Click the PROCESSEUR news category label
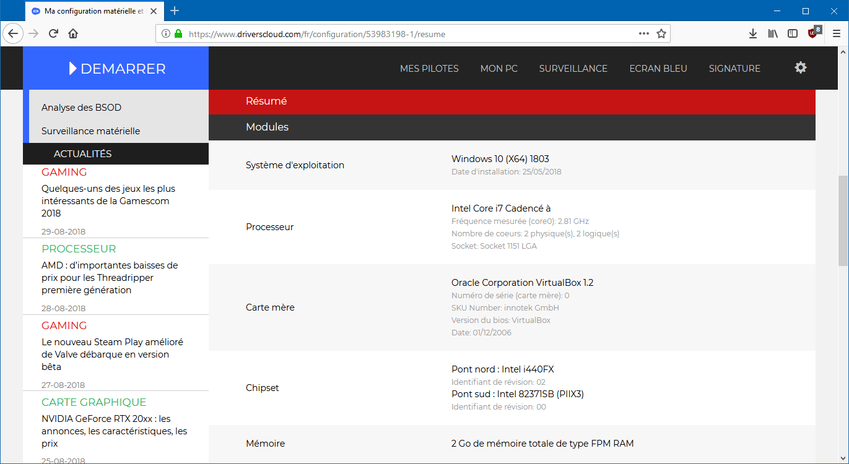Screen dimensions: 849x464 click(79, 249)
